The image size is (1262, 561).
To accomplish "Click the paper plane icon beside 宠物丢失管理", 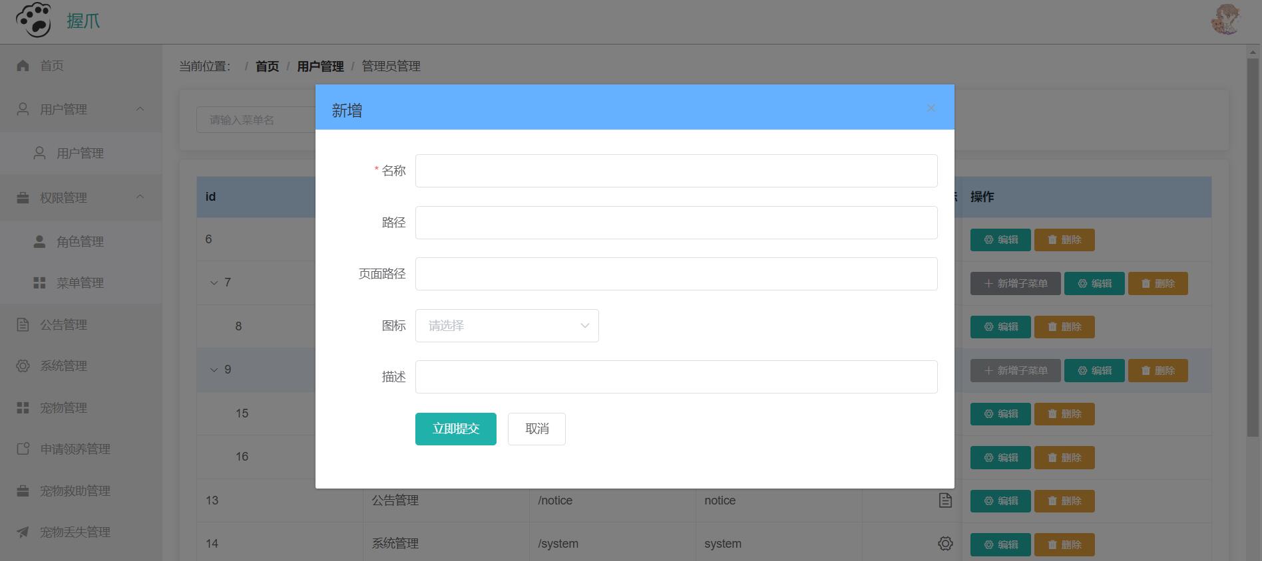I will coord(23,532).
